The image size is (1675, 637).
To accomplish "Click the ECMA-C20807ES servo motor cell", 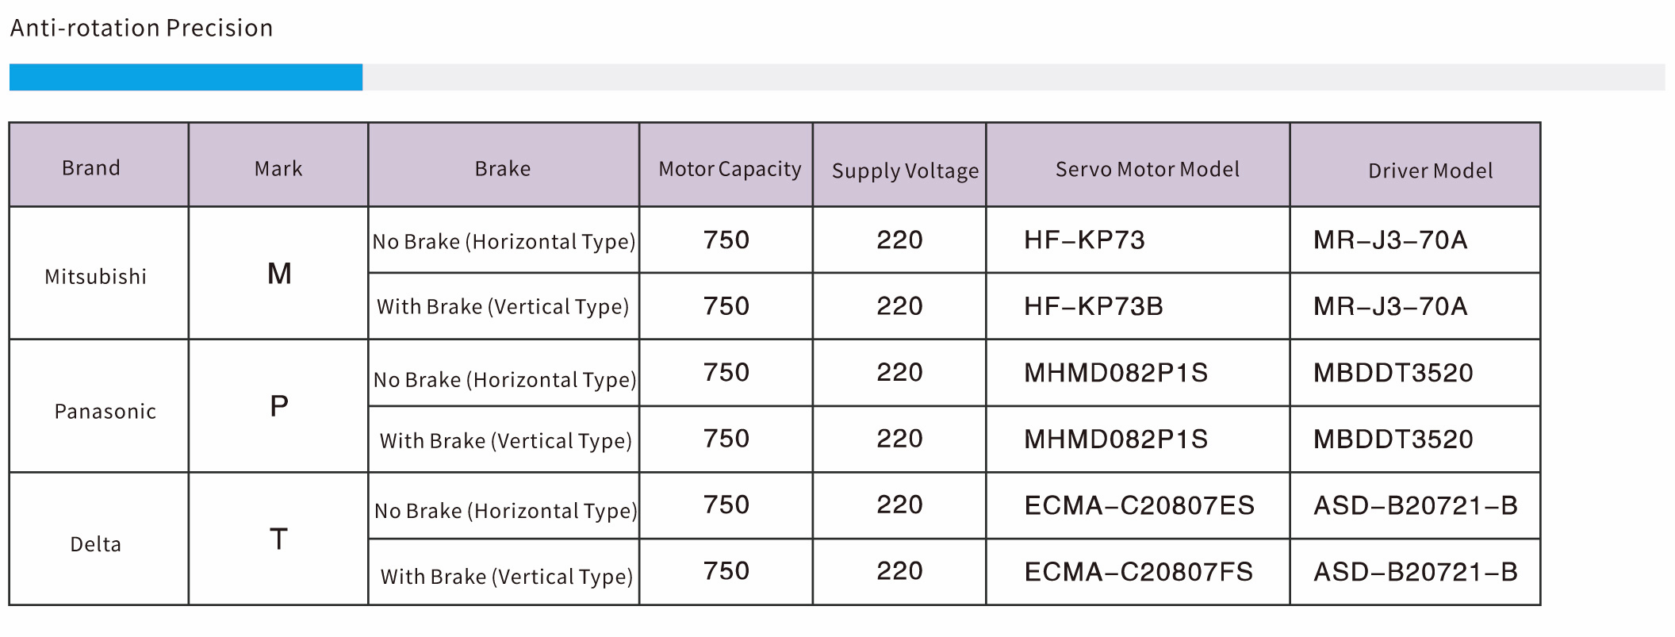I will pyautogui.click(x=1139, y=505).
